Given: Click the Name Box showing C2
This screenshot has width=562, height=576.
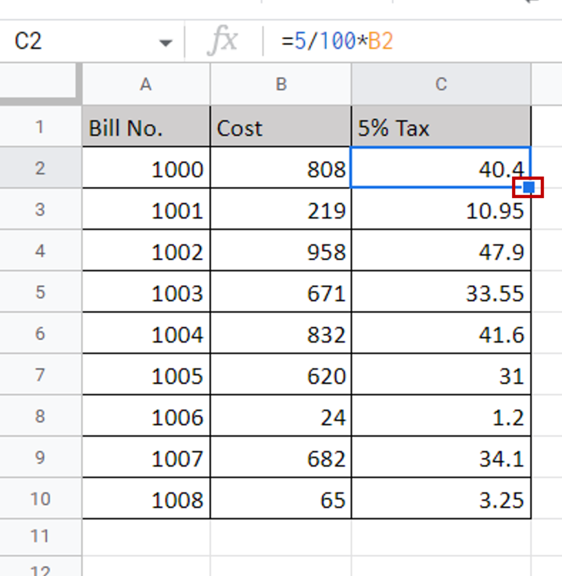Looking at the screenshot, I should [25, 41].
